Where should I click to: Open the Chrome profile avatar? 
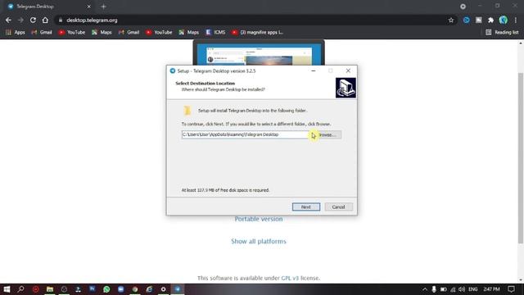pyautogui.click(x=504, y=20)
